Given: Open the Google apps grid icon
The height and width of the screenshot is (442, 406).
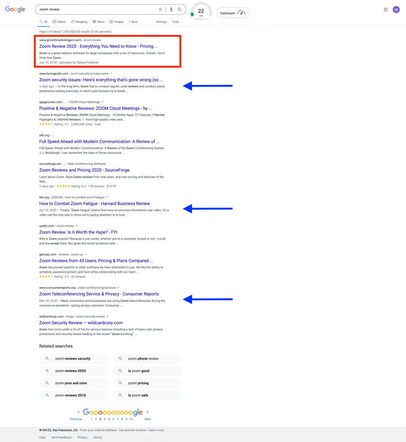Looking at the screenshot, I should (x=386, y=9).
